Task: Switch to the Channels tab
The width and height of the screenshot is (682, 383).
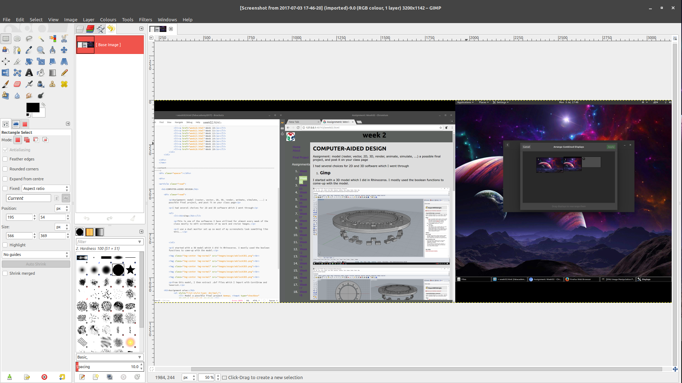Action: 90,29
